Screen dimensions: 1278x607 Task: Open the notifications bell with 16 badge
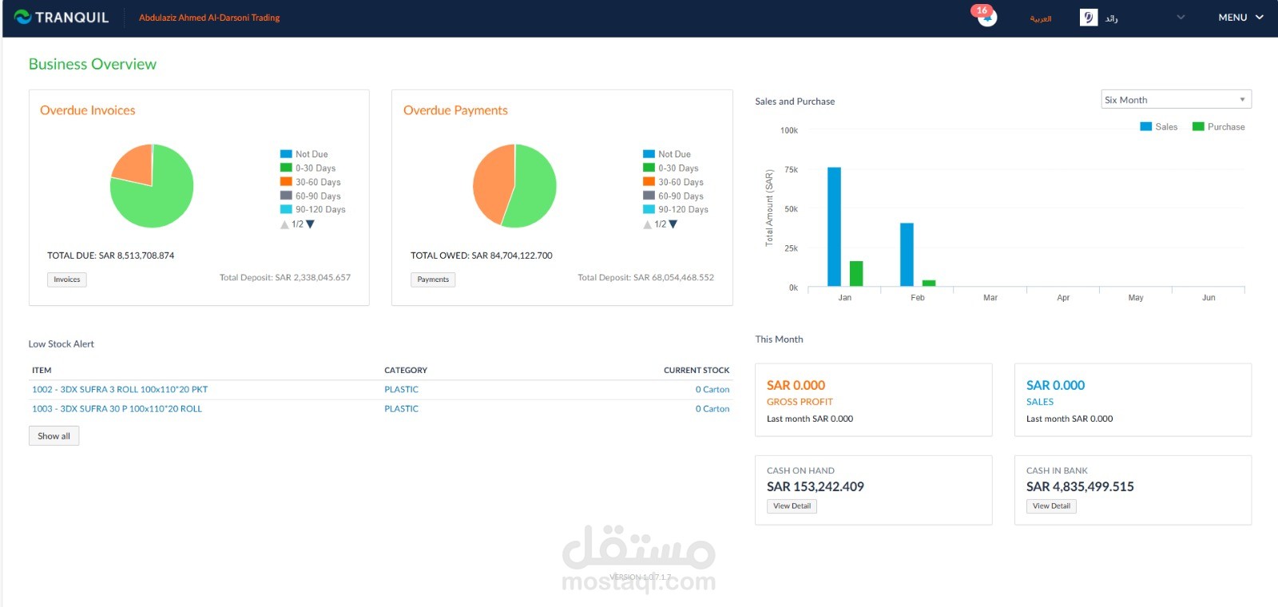[987, 17]
